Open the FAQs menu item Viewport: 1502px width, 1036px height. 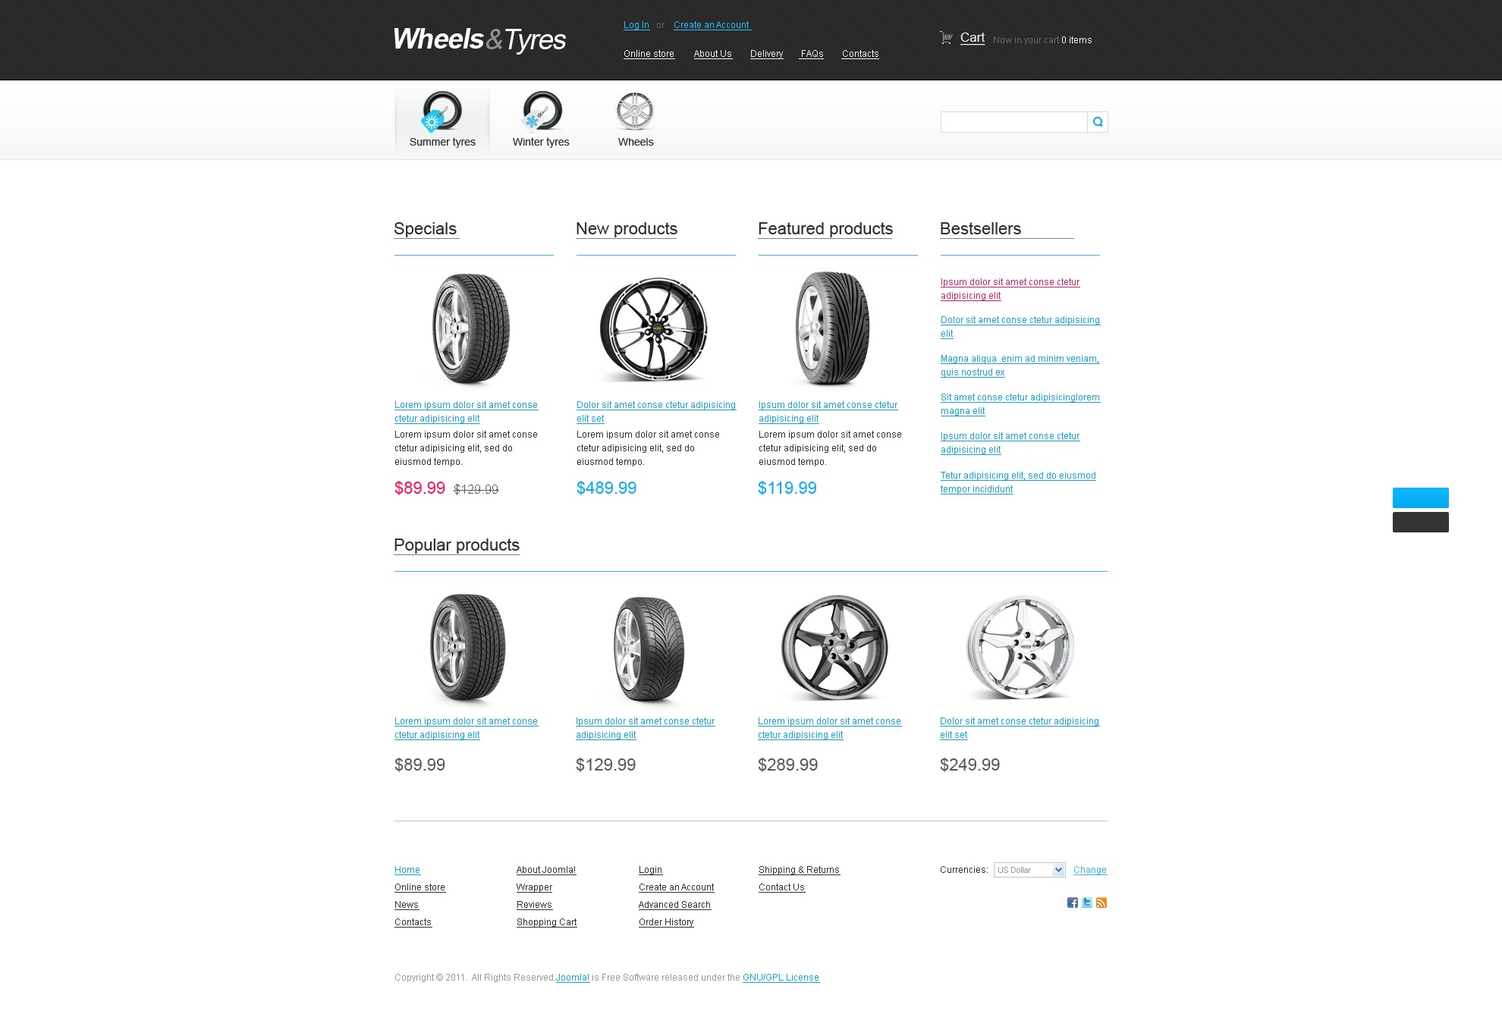[x=812, y=54]
